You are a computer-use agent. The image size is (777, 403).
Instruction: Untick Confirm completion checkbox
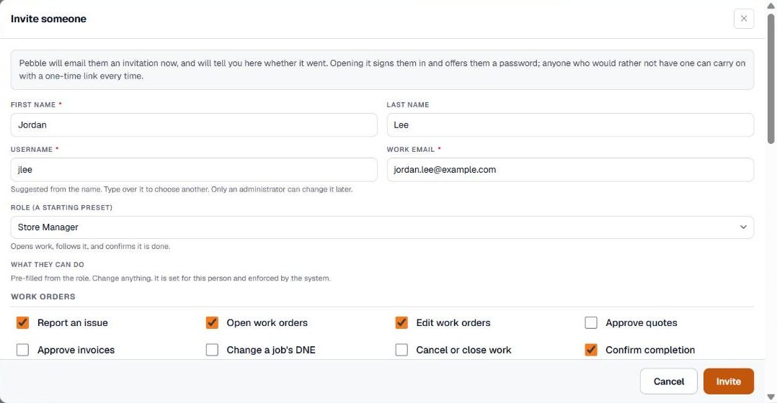click(x=591, y=350)
